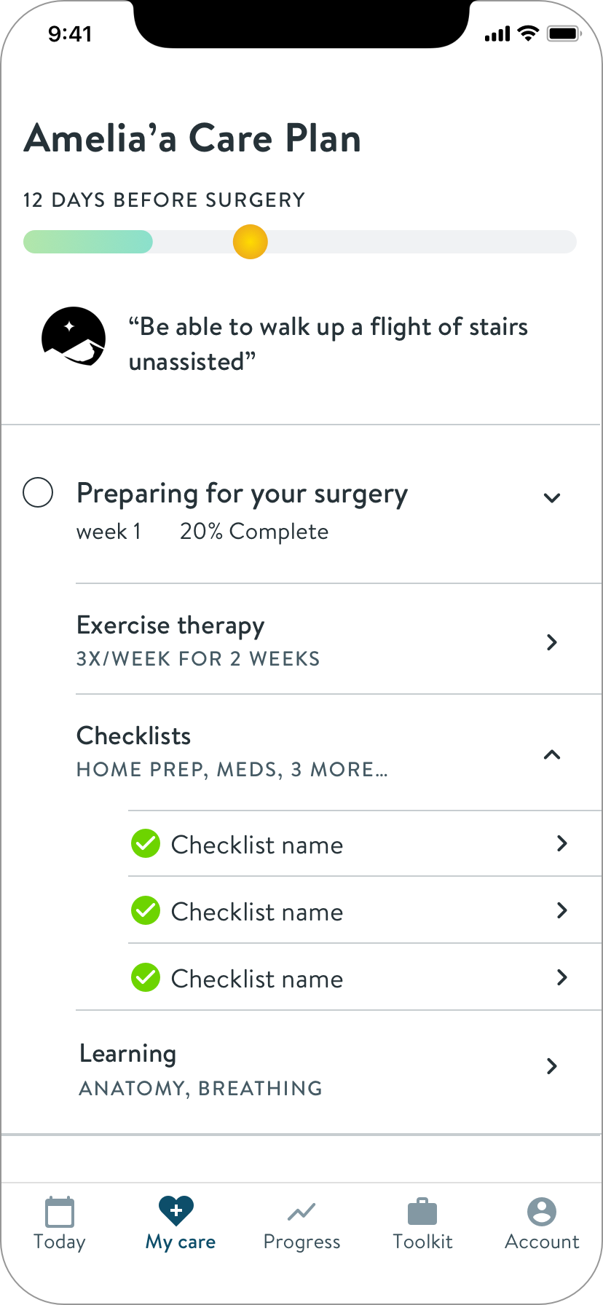
Task: Click yellow marker on surgery timeline
Action: [251, 242]
